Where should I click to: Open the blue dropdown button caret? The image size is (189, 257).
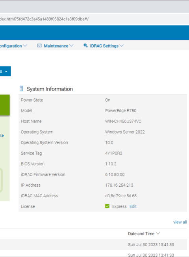click(x=6, y=72)
